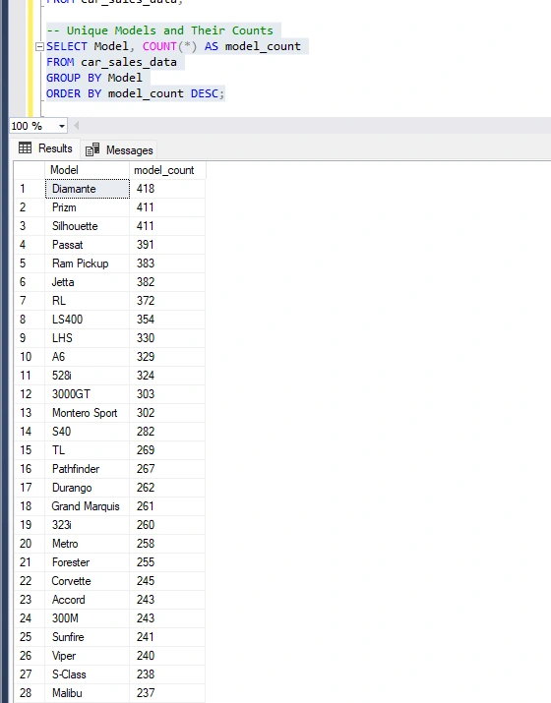The width and height of the screenshot is (551, 703).
Task: Select the model_count column header
Action: click(167, 170)
